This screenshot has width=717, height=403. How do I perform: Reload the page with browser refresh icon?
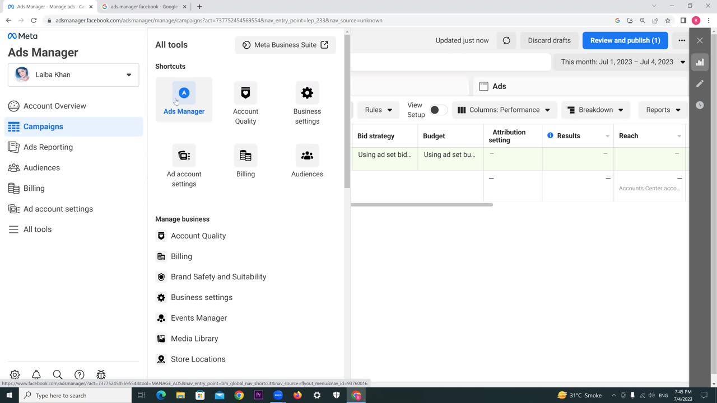pyautogui.click(x=34, y=20)
